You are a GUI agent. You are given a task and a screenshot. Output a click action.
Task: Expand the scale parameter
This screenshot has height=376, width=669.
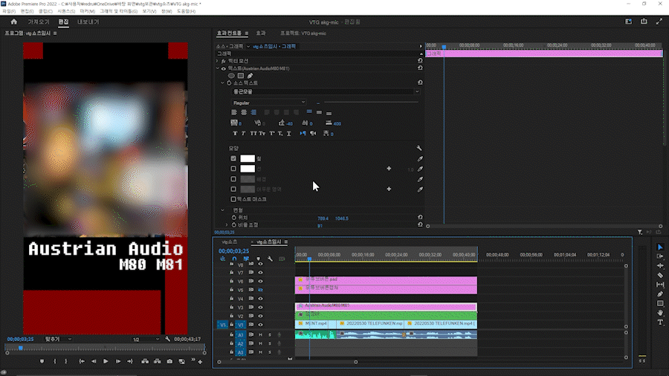227,224
